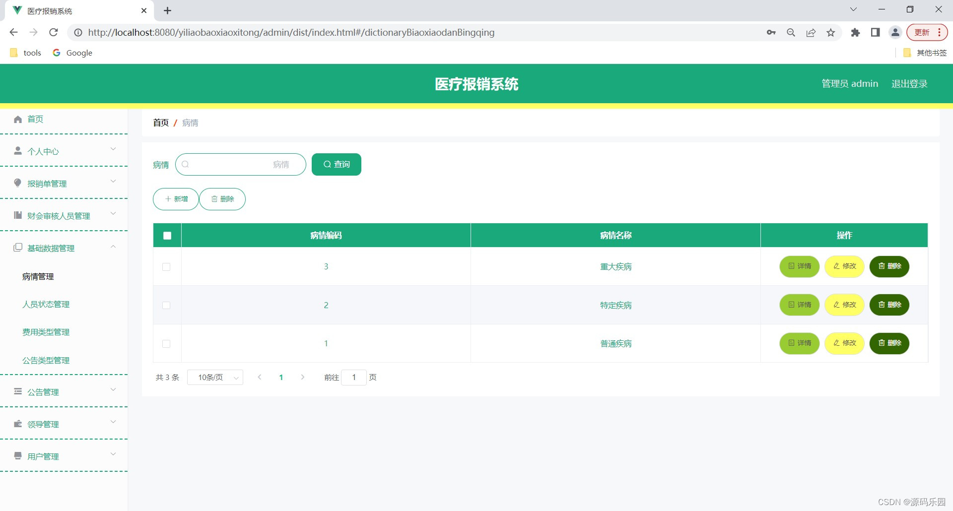Click the 公告管理 list icon

18,391
